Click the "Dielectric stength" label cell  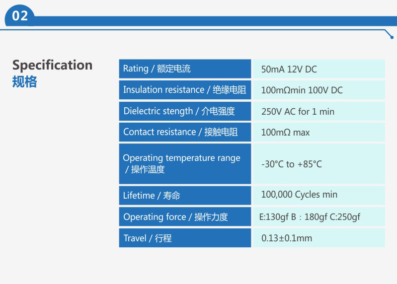click(x=185, y=111)
